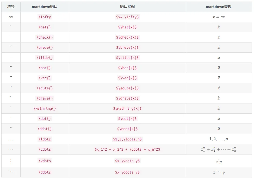Select the $\check{x}$ example code

(x=127, y=37)
